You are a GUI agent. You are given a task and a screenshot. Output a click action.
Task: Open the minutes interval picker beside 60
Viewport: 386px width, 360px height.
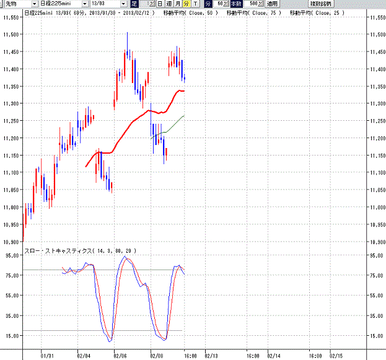pyautogui.click(x=226, y=4)
